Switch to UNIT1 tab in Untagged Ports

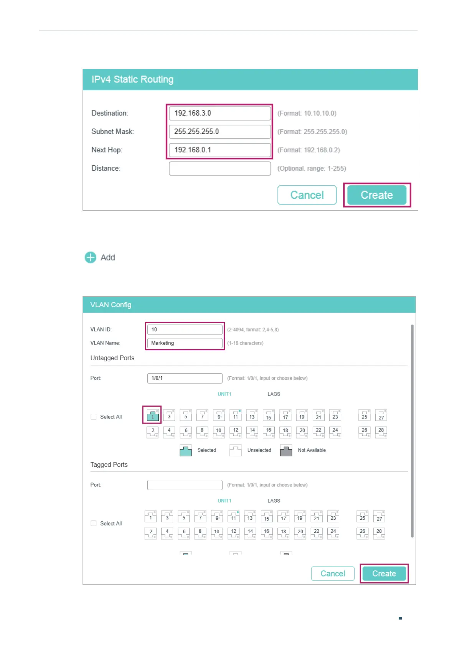[224, 394]
